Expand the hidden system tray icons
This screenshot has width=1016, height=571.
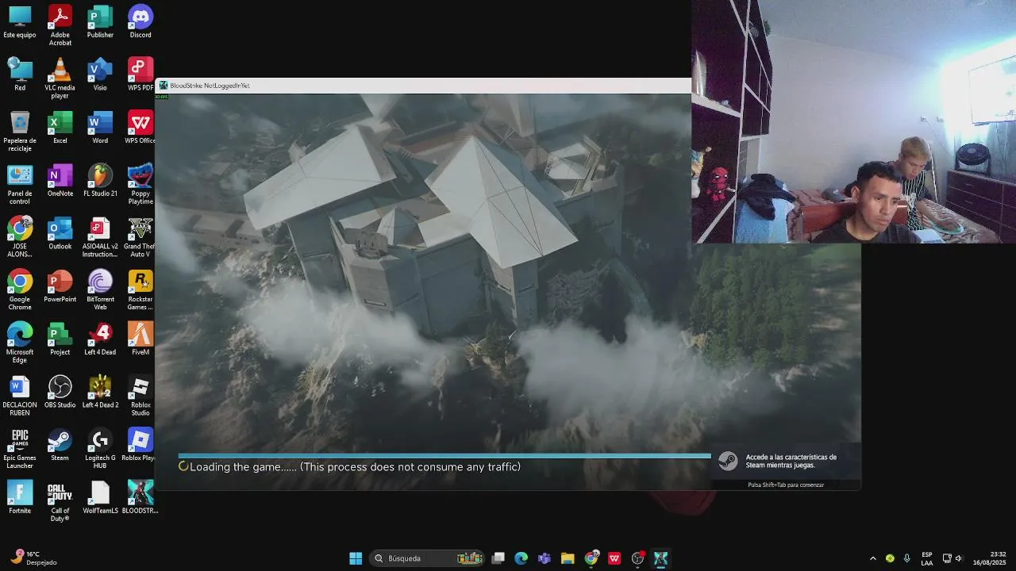873,558
